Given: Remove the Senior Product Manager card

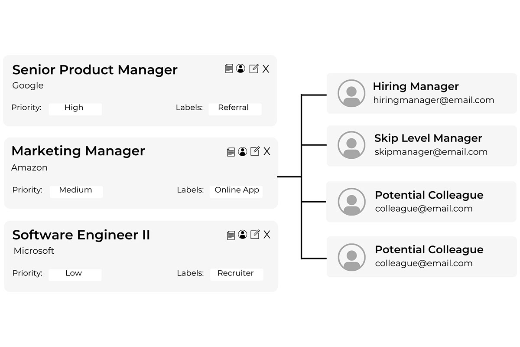Looking at the screenshot, I should click(266, 69).
